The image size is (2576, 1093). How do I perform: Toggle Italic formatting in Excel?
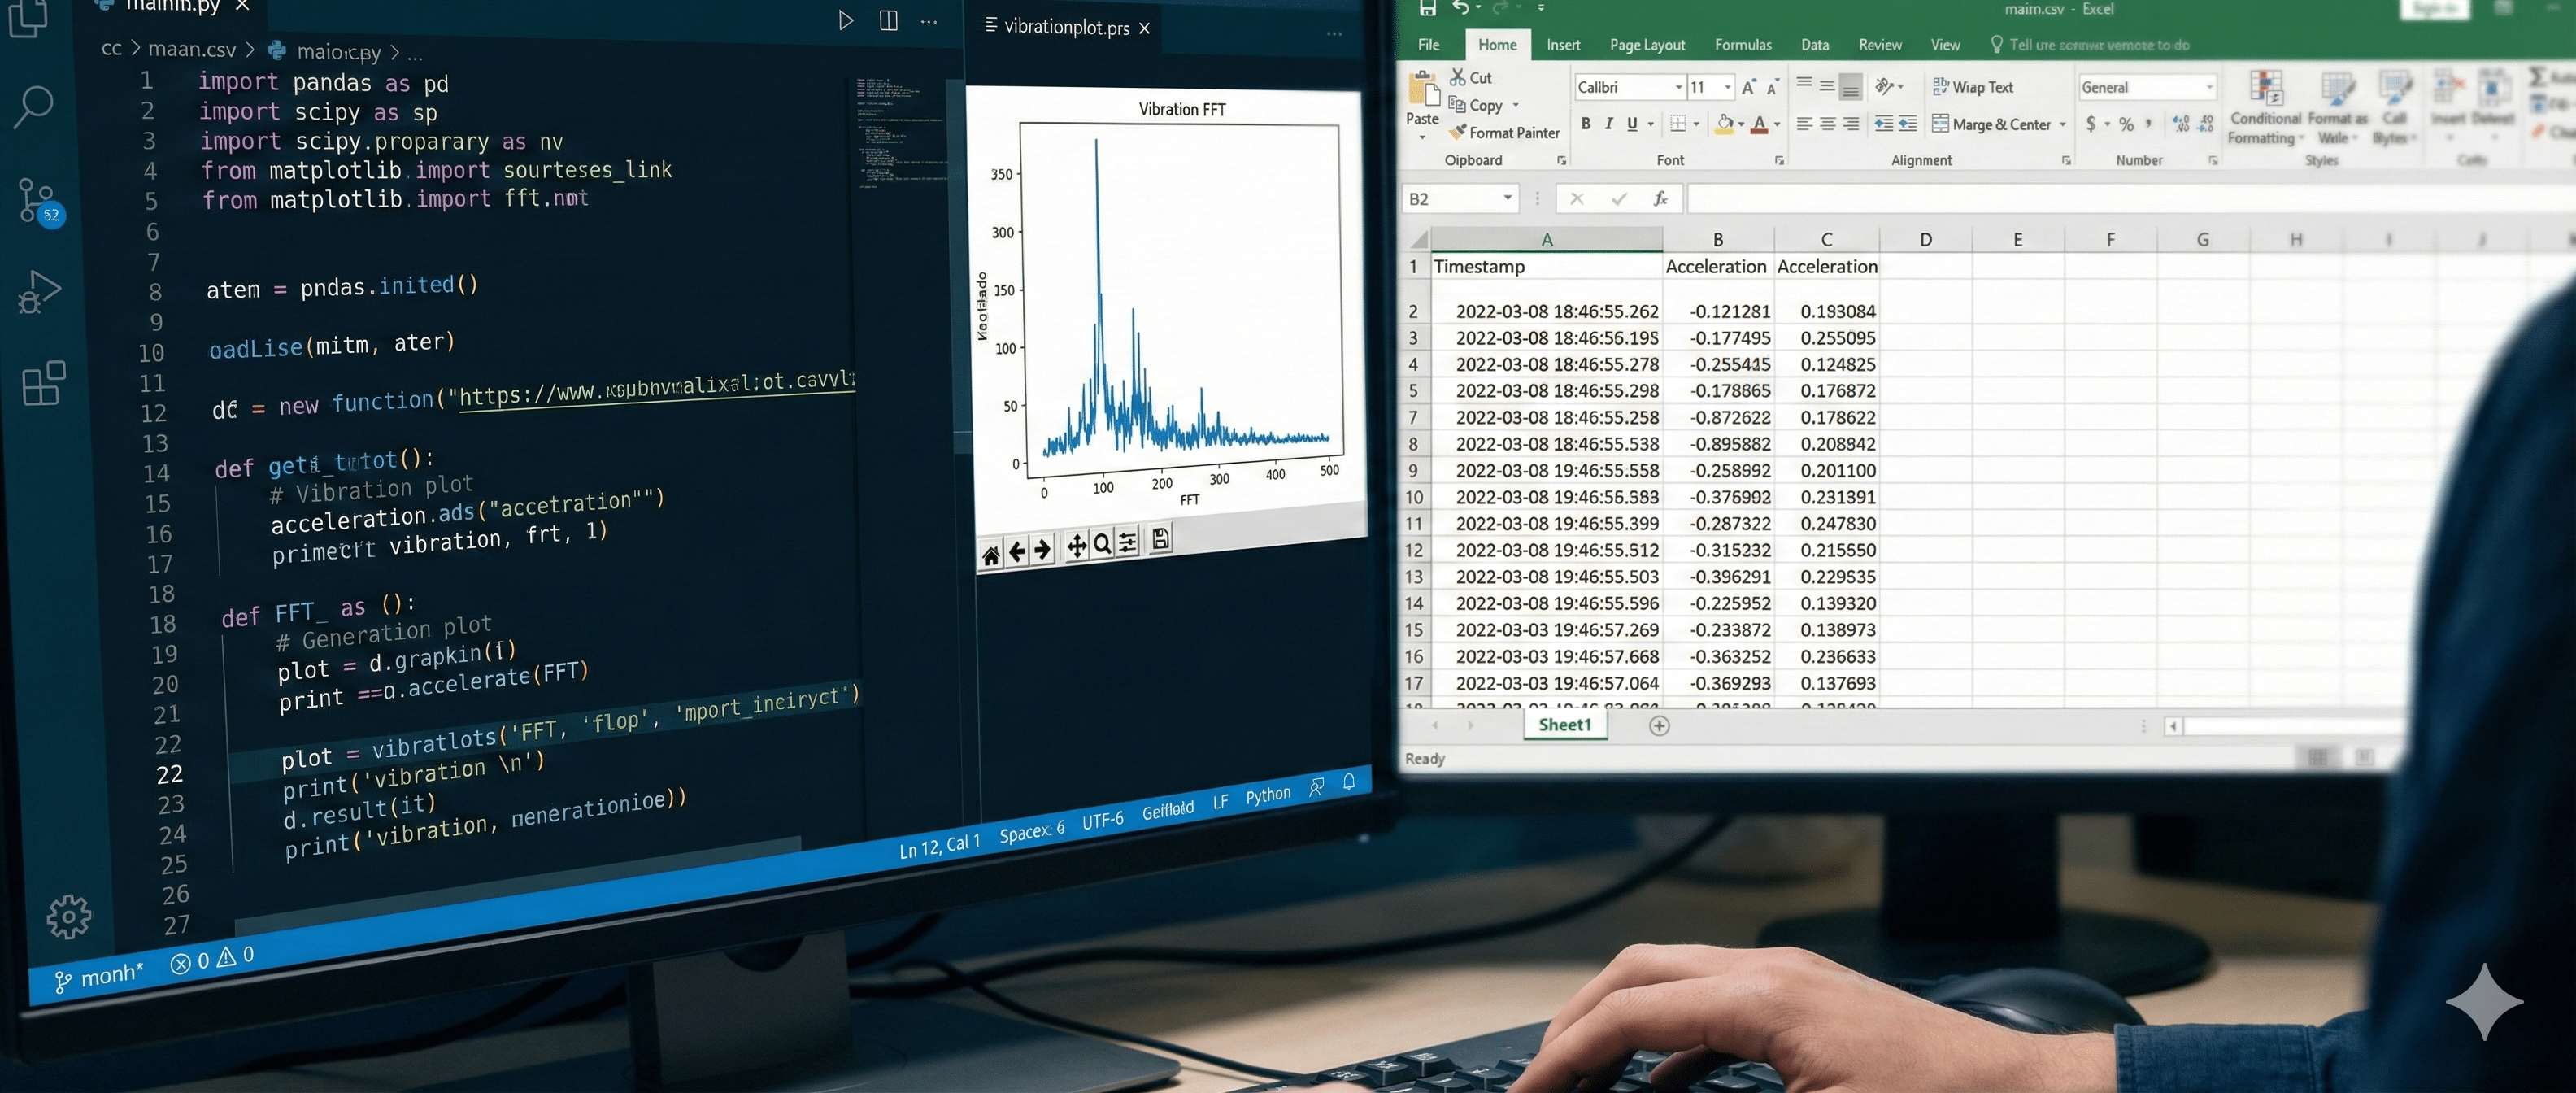pyautogui.click(x=1609, y=124)
